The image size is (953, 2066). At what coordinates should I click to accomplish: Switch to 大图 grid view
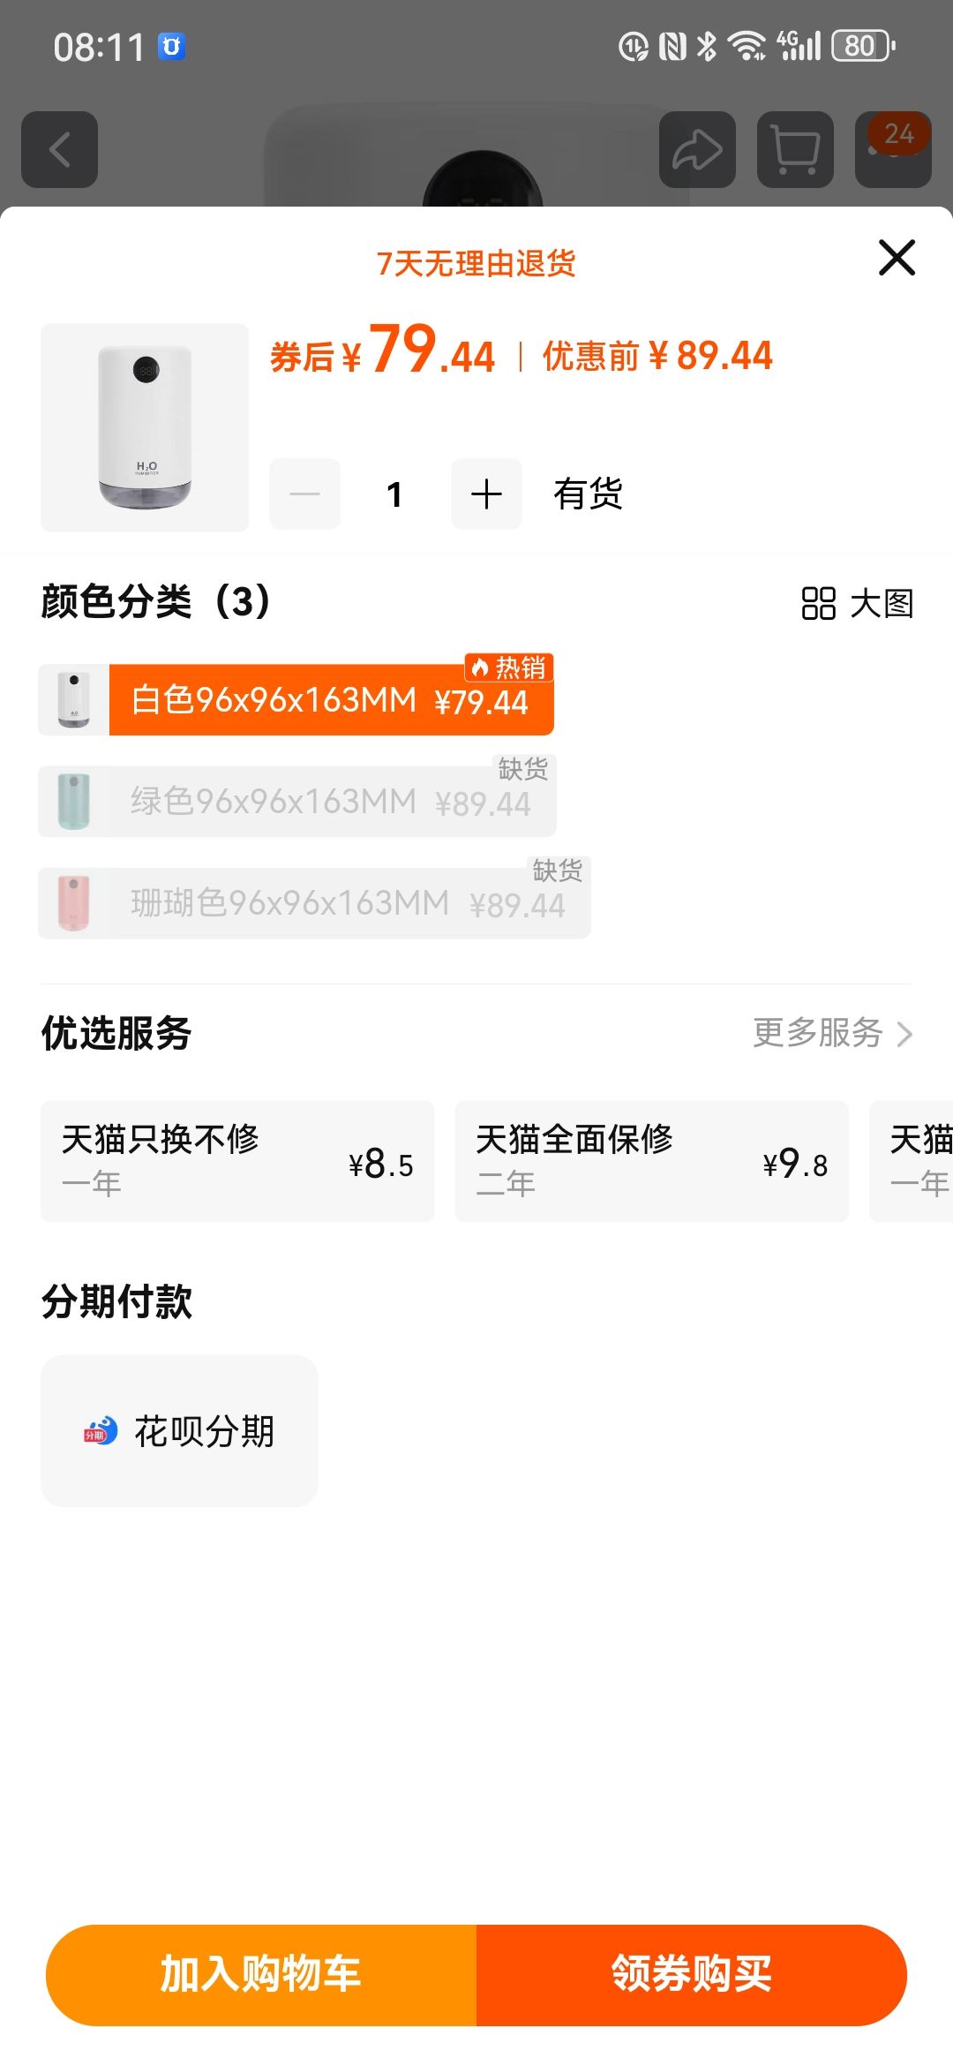857,604
